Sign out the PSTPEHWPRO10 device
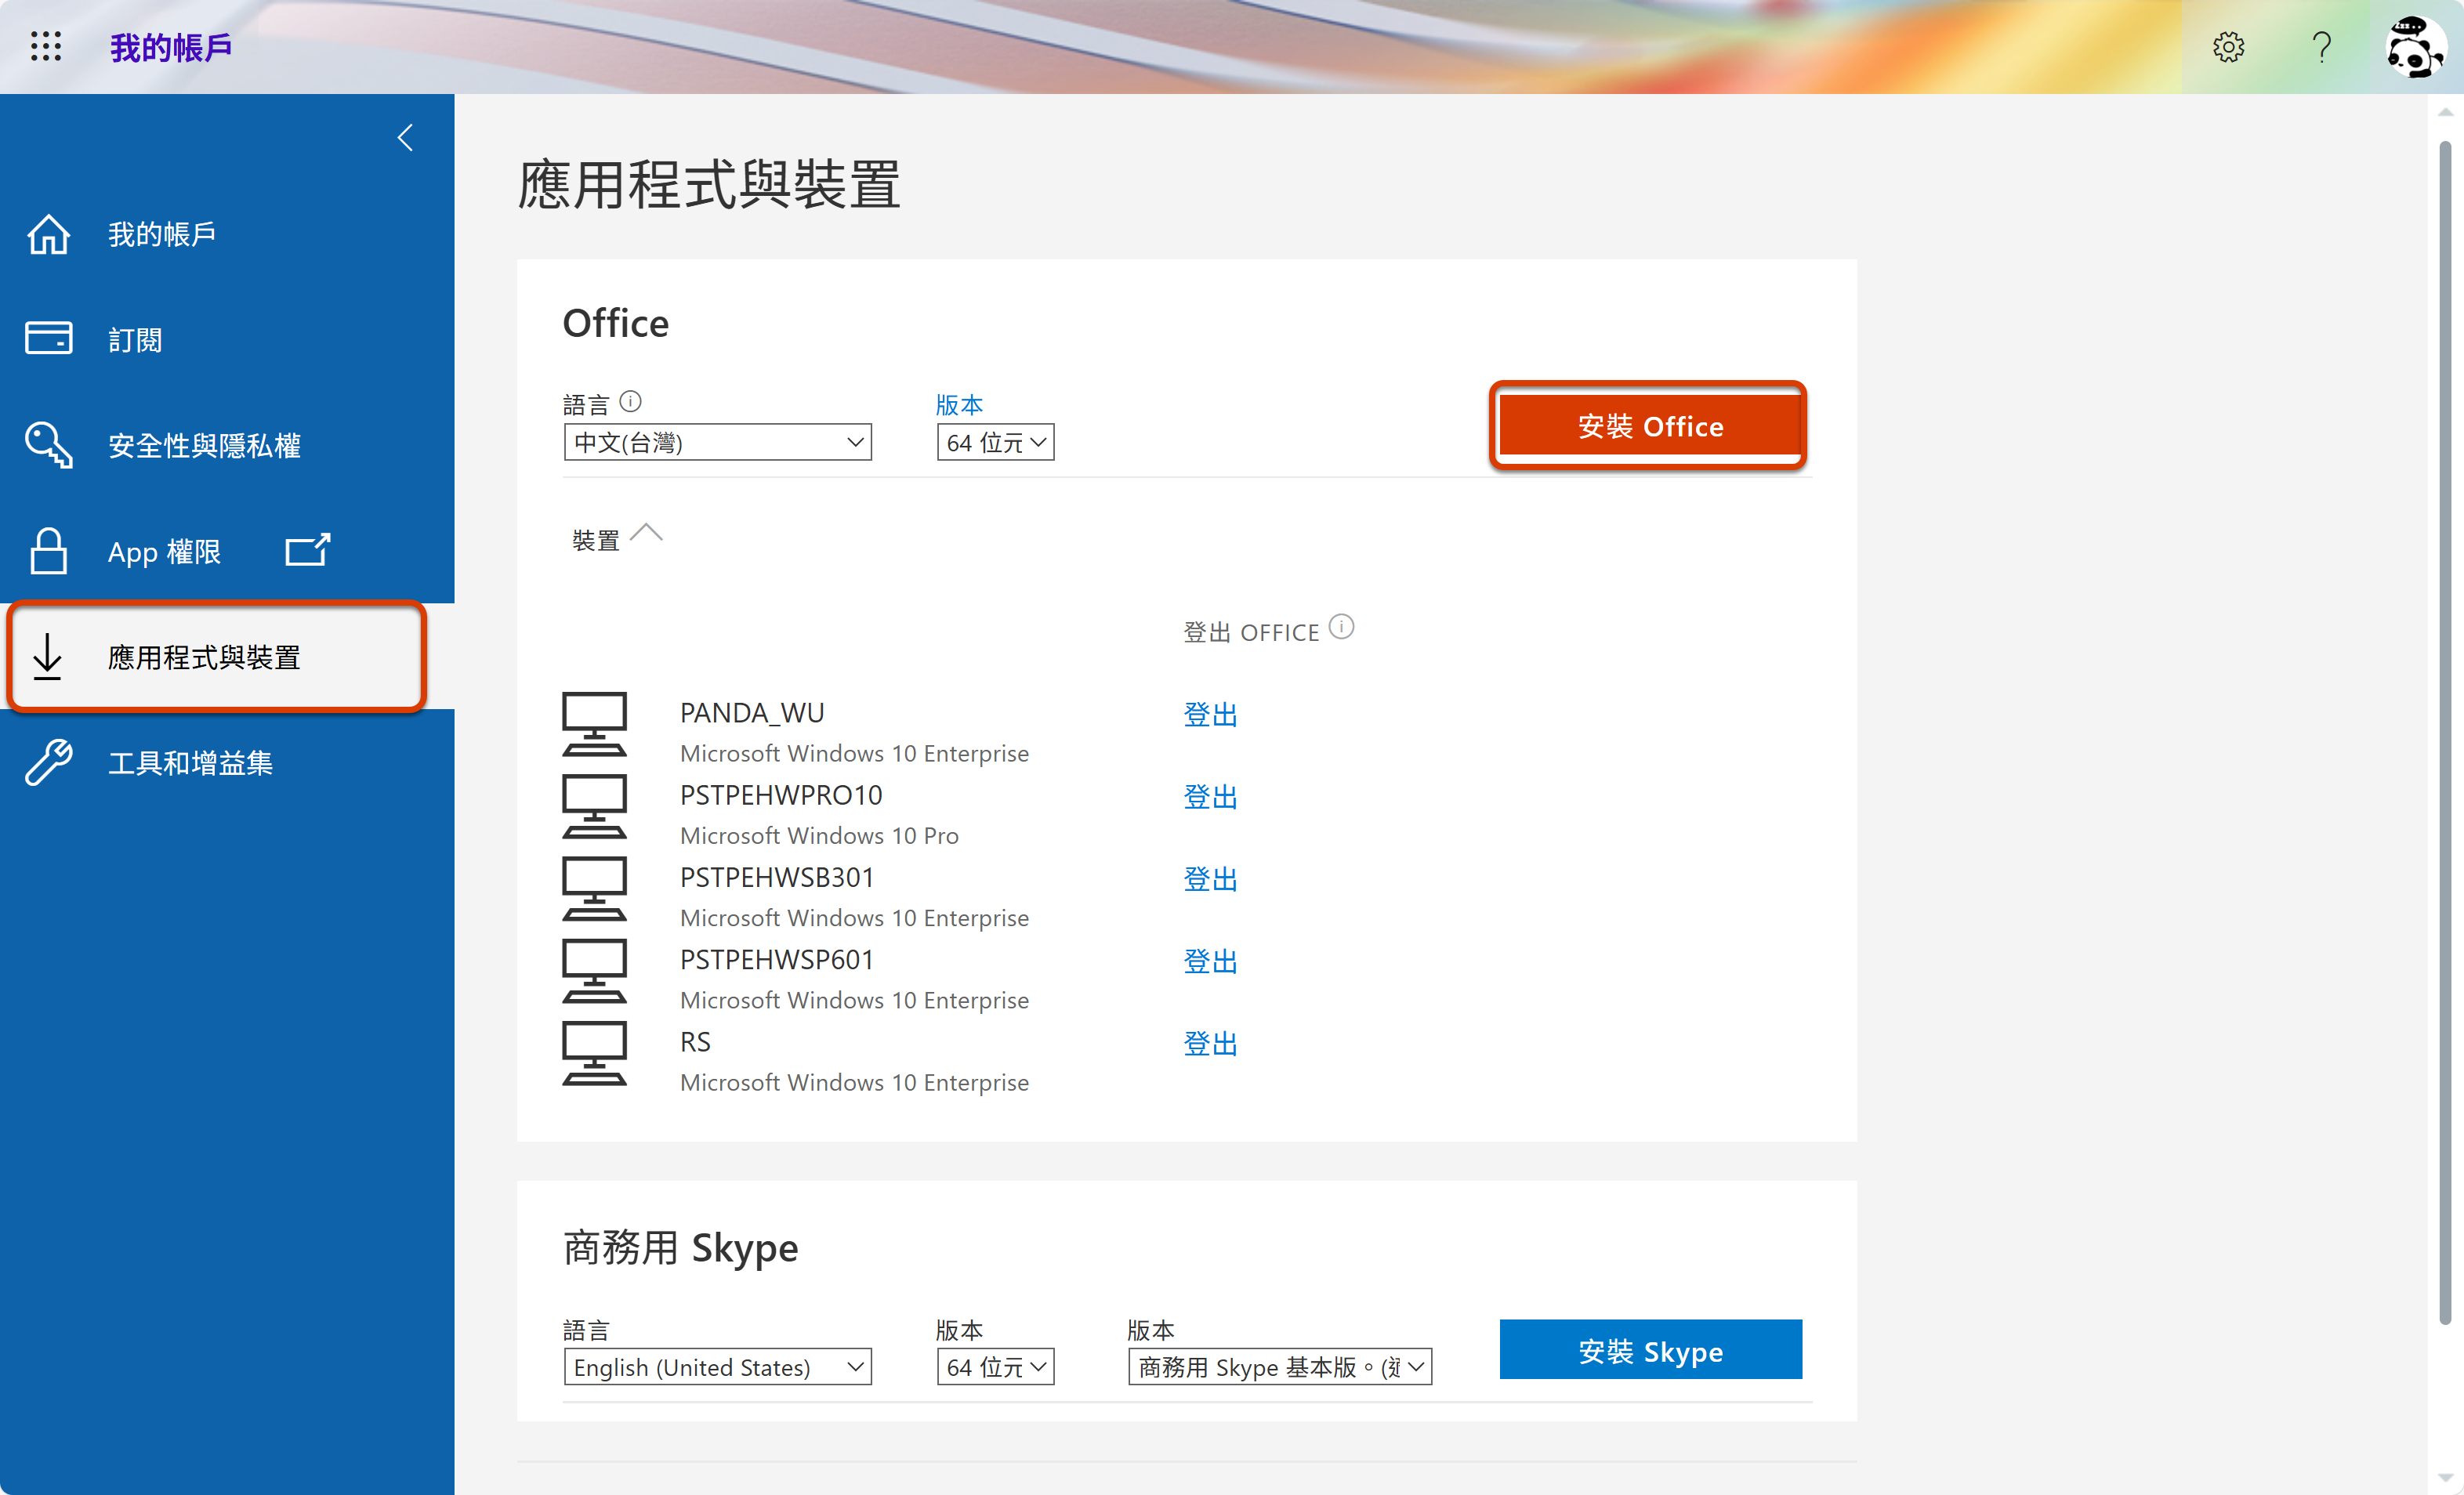 coord(1210,797)
